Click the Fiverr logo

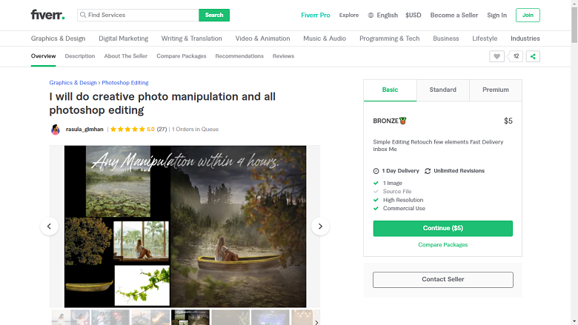pos(47,15)
